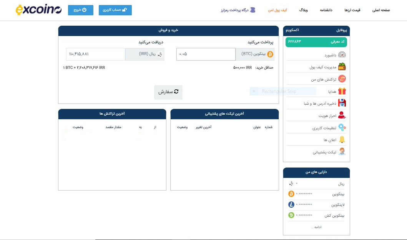Click the آخرین تراکنش ها panel header
This screenshot has width=407, height=240.
point(112,113)
